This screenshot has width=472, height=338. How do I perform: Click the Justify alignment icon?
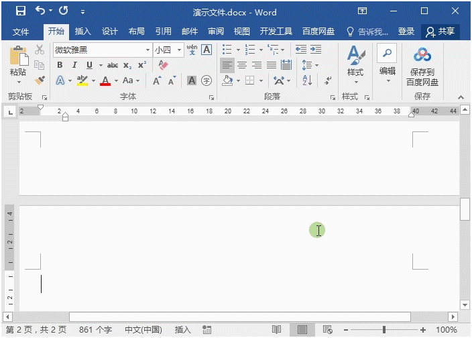272,64
